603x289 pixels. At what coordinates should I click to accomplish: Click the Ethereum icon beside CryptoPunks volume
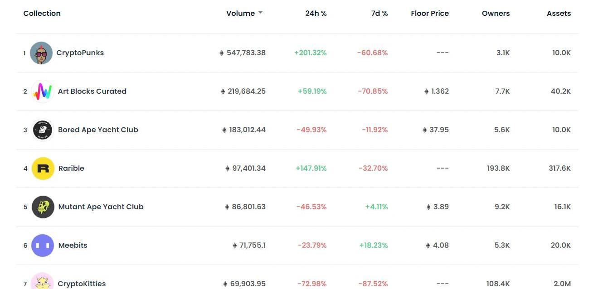[x=222, y=53]
